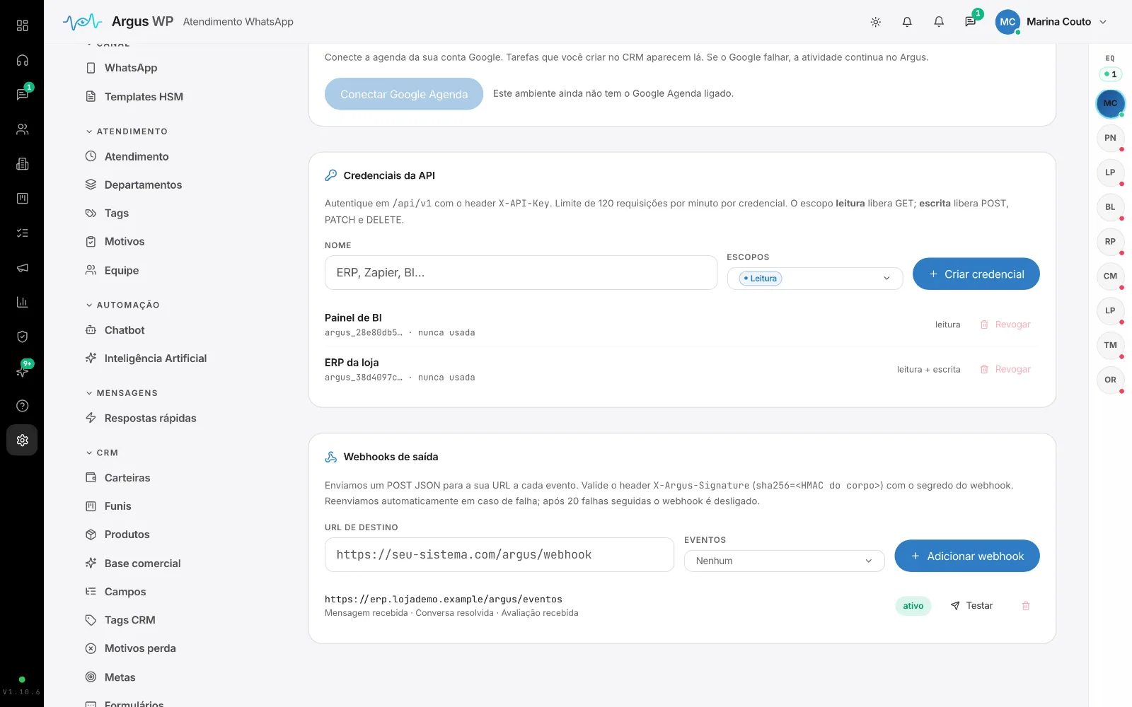Test the erp.lojademo webhook
Viewport: 1132px width, 707px height.
tap(971, 606)
